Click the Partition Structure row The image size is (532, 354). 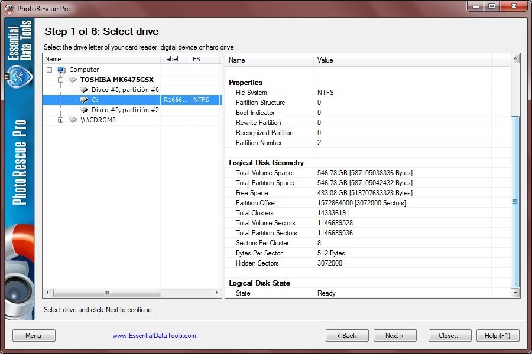368,103
